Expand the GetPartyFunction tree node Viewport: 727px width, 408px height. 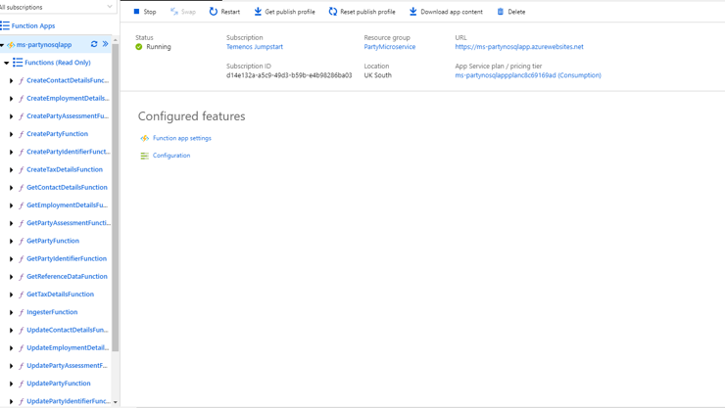point(12,241)
